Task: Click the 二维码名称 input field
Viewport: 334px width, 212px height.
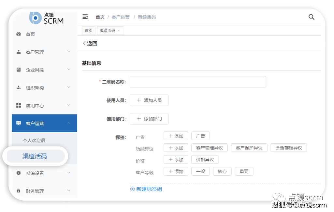Action: [198, 82]
